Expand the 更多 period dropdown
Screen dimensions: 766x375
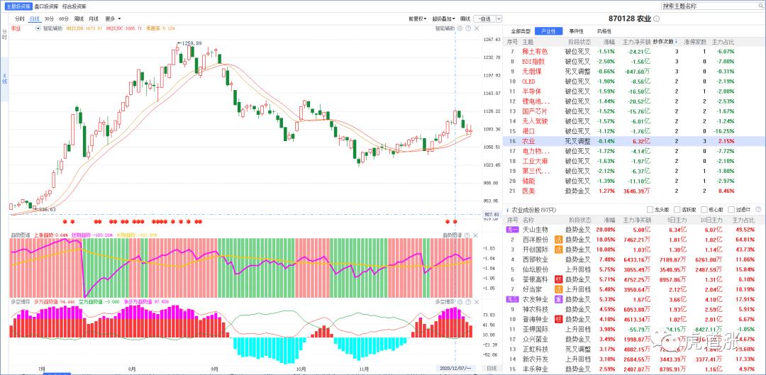[x=112, y=18]
